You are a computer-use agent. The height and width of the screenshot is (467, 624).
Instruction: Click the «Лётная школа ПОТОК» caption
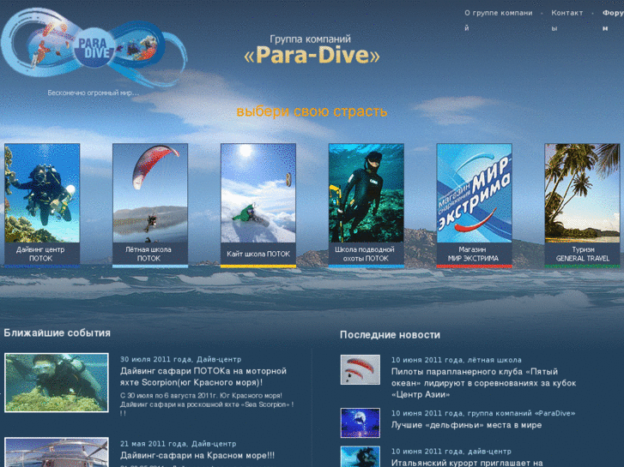pos(148,254)
